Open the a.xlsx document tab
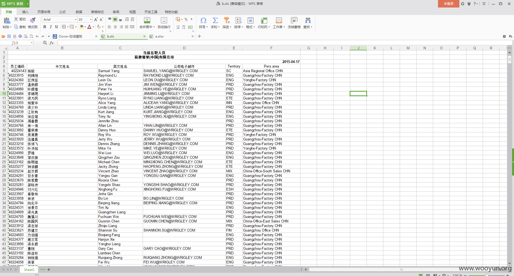 tap(172, 36)
